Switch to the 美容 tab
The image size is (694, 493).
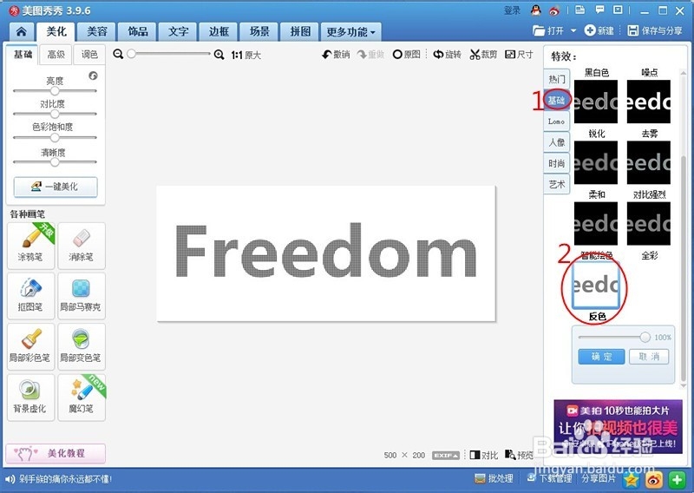[x=97, y=32]
